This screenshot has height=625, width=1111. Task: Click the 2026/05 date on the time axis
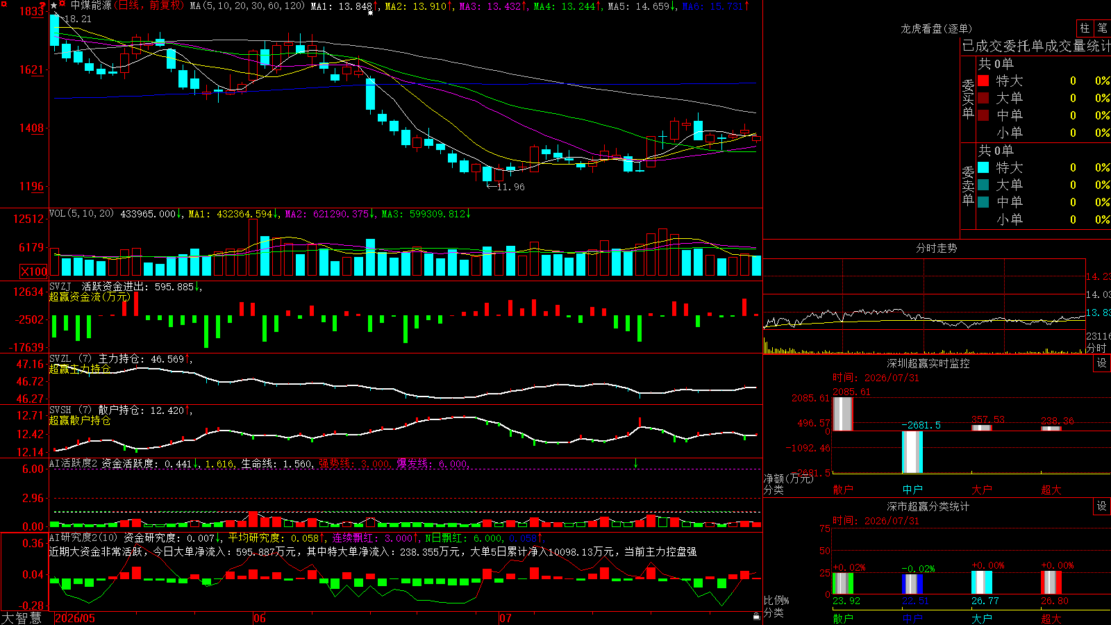75,618
